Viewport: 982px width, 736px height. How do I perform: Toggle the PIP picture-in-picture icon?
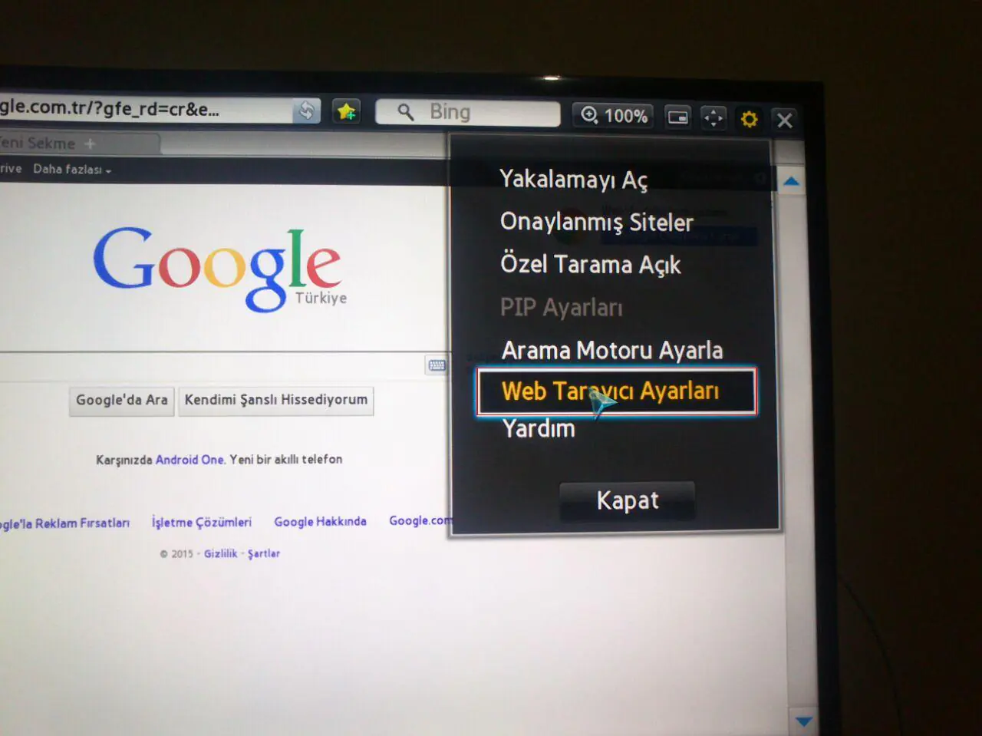coord(677,117)
